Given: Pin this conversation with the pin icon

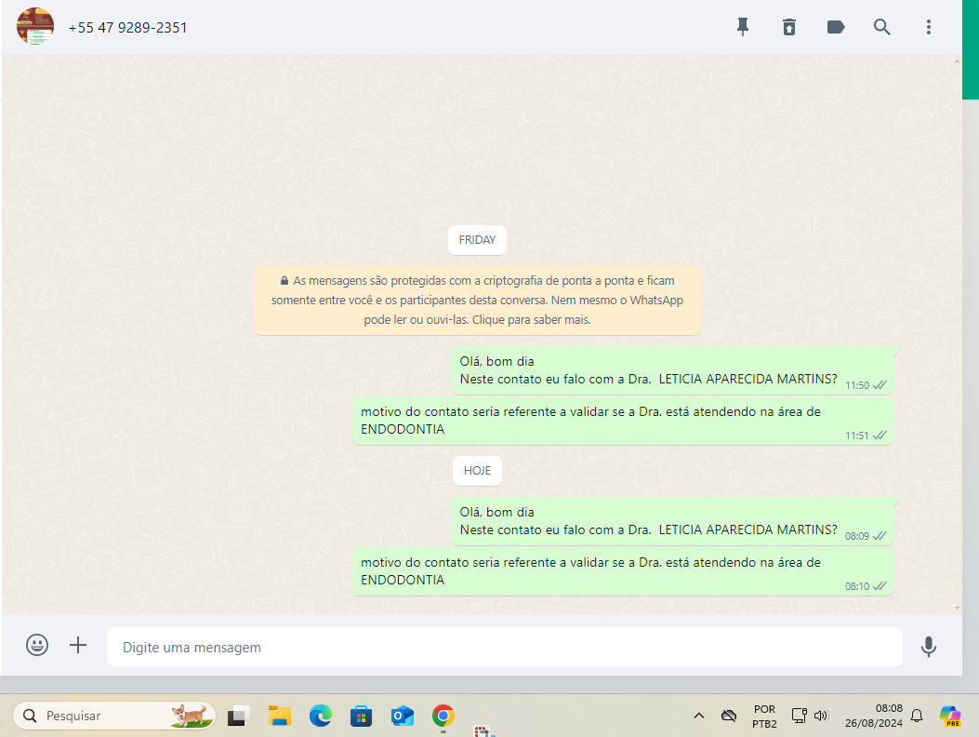Looking at the screenshot, I should [x=742, y=27].
